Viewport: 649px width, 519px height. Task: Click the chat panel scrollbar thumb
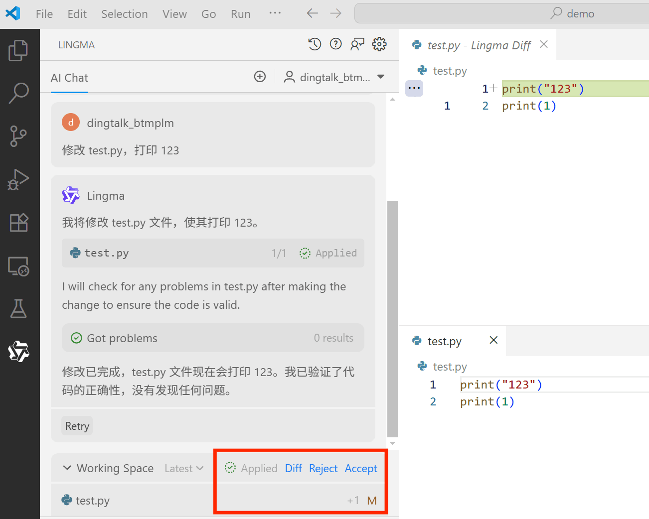(393, 318)
